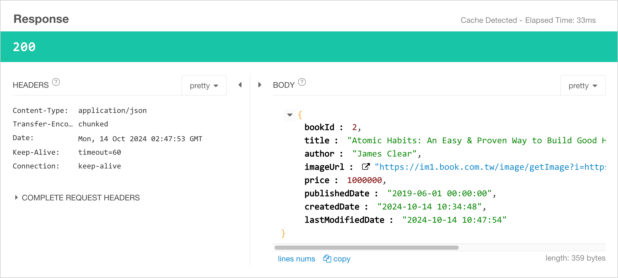The width and height of the screenshot is (618, 278).
Task: Select the keep-alive value
Action: pyautogui.click(x=100, y=166)
